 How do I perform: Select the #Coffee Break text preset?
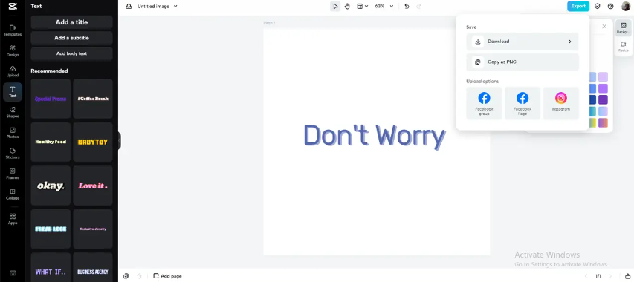93,99
